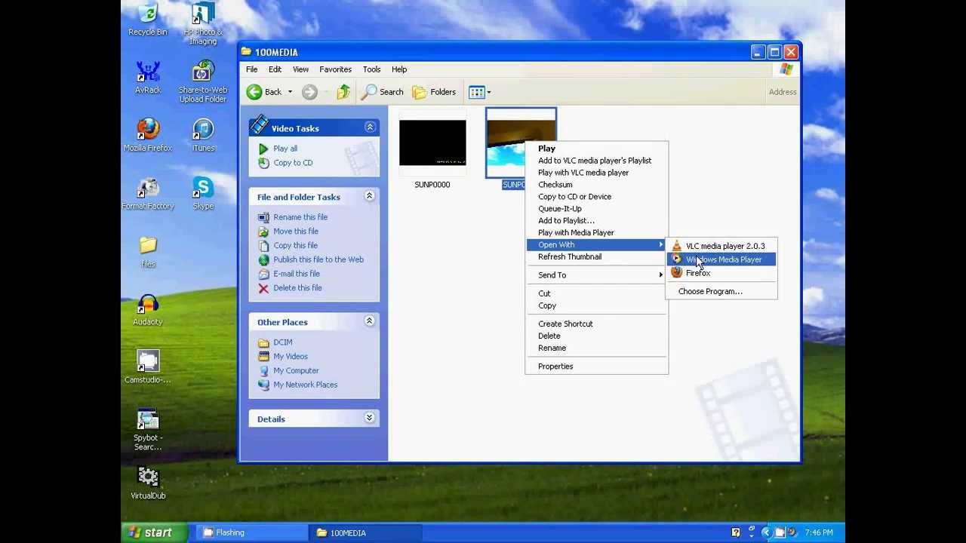
Task: Select the 'files' folder on desktop
Action: pyautogui.click(x=148, y=252)
